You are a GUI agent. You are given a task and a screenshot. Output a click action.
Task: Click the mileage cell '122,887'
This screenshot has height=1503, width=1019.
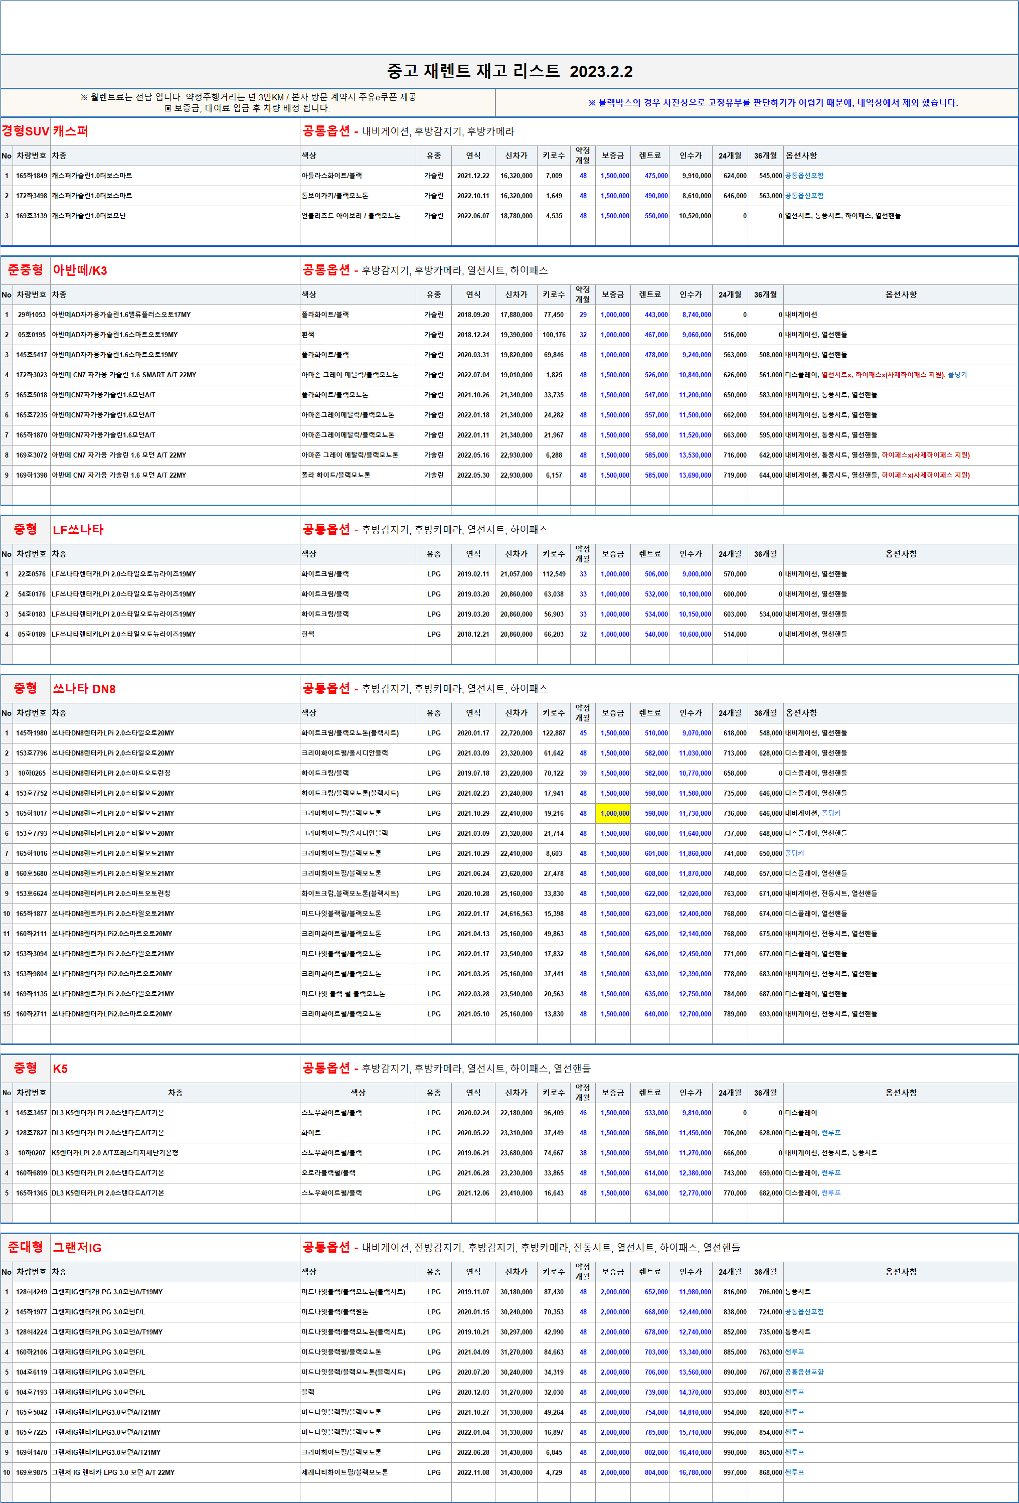[554, 733]
